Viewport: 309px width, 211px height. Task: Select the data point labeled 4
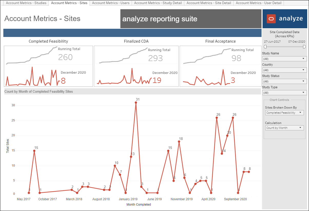point(195,184)
